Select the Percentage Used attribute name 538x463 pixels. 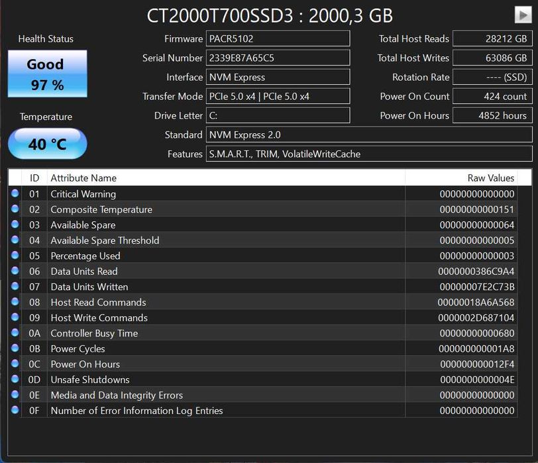85,256
